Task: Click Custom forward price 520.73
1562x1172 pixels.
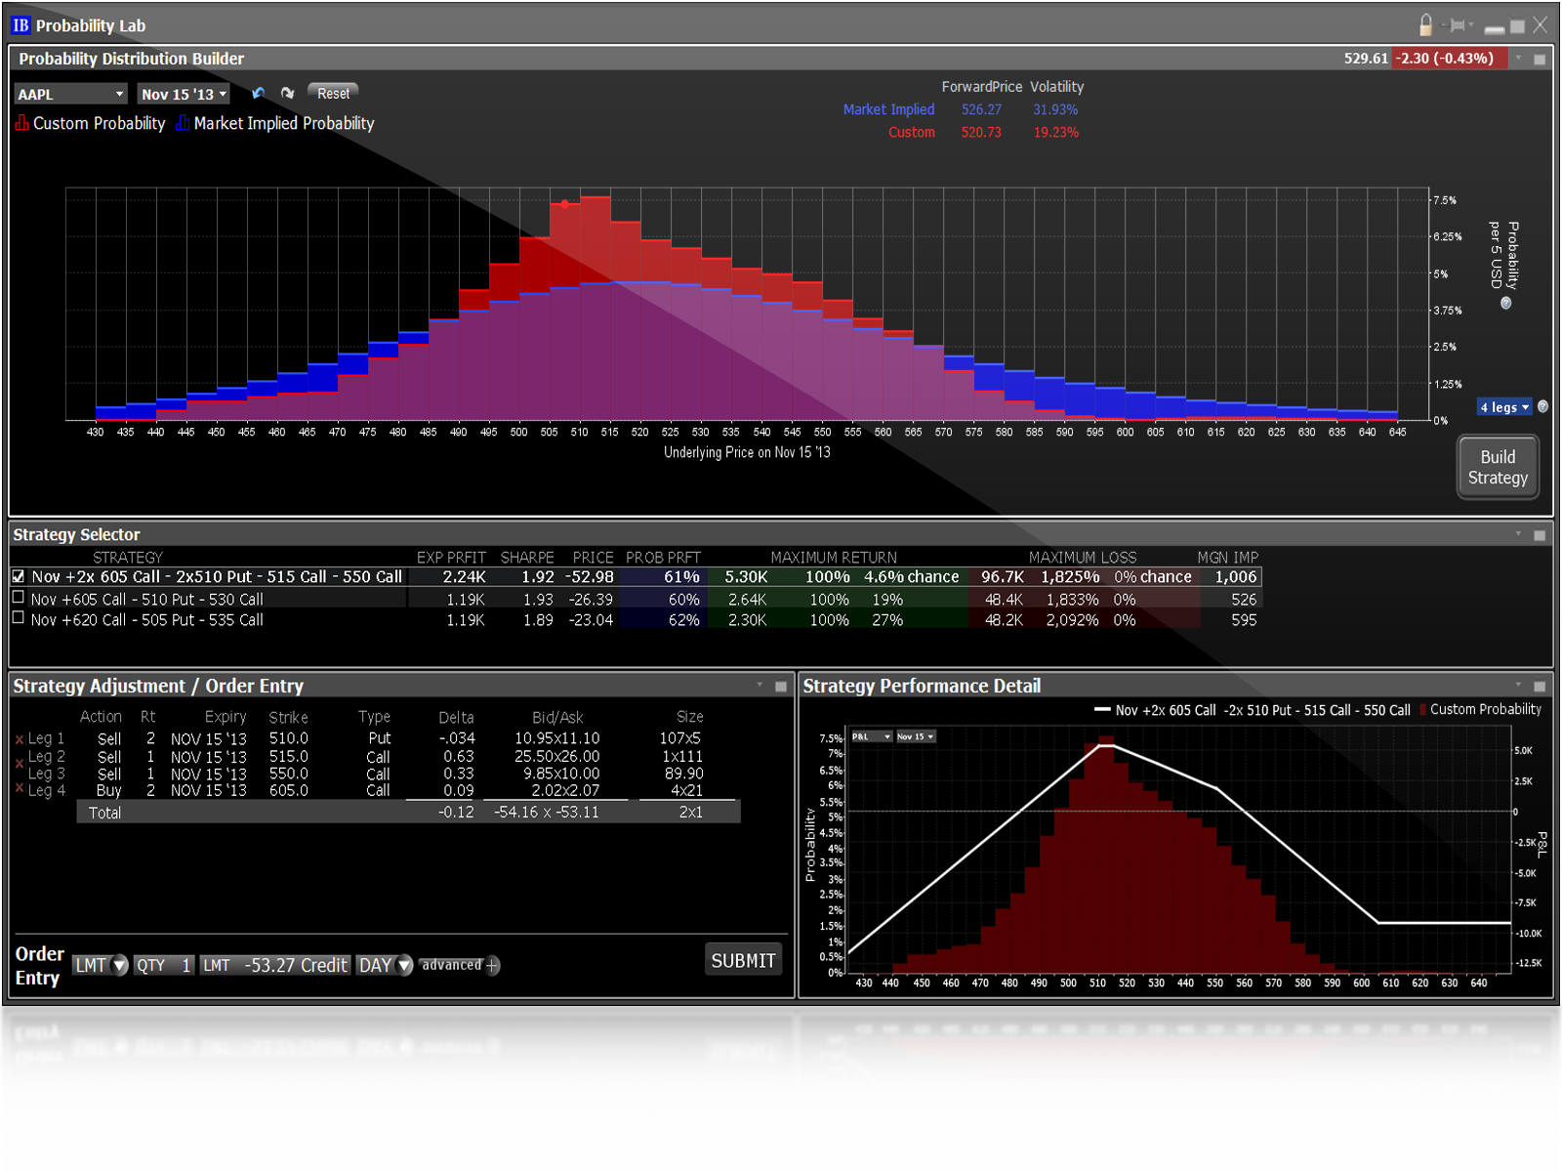Action: 981,133
